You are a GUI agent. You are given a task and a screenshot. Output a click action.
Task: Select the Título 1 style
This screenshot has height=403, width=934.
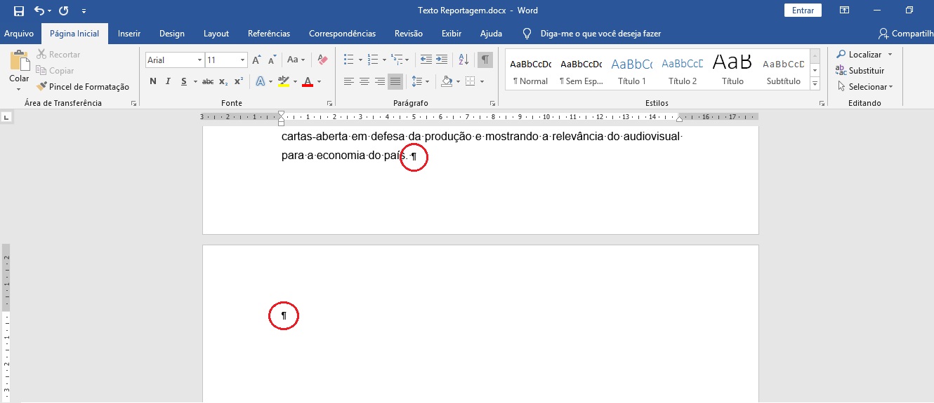(632, 70)
